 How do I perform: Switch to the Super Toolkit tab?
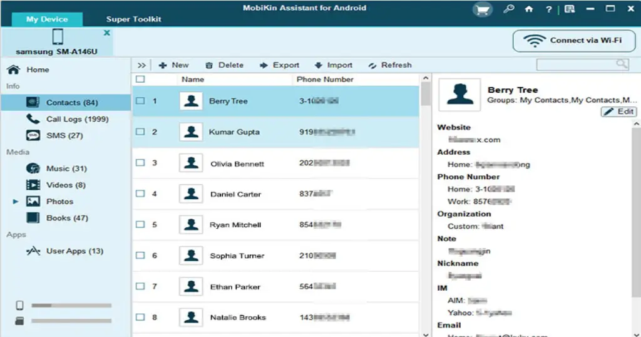(x=134, y=19)
